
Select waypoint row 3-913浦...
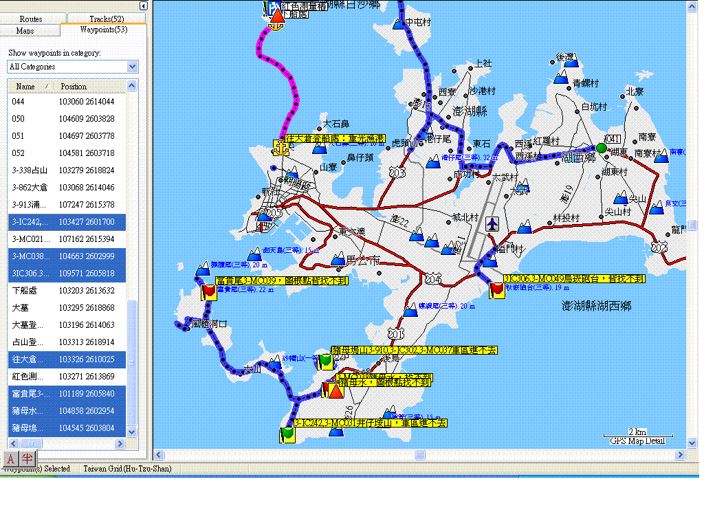(x=67, y=204)
